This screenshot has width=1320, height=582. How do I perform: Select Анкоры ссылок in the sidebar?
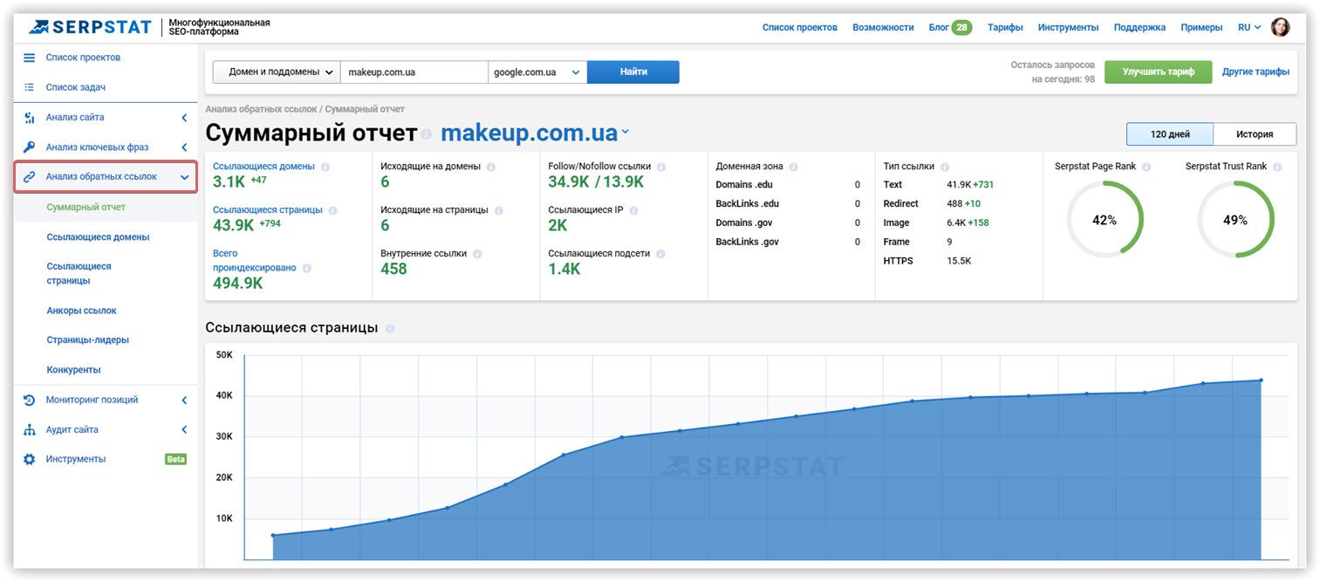81,311
